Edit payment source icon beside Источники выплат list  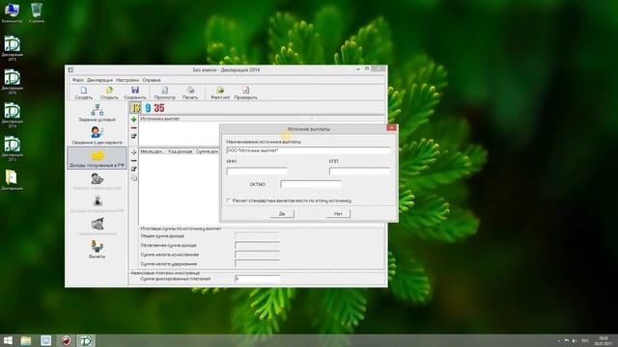point(133,136)
